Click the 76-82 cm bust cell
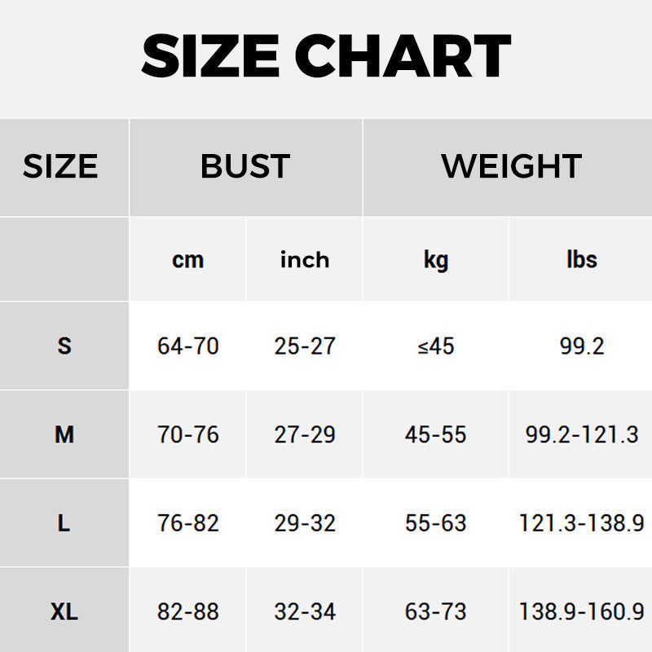 click(188, 523)
